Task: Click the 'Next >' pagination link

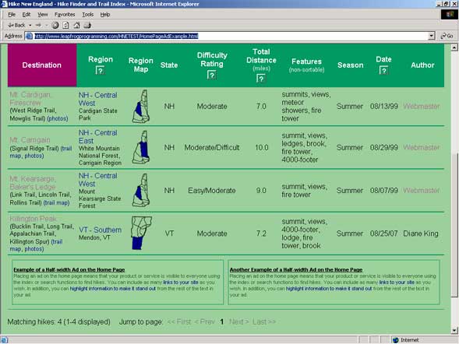Action: [x=239, y=321]
